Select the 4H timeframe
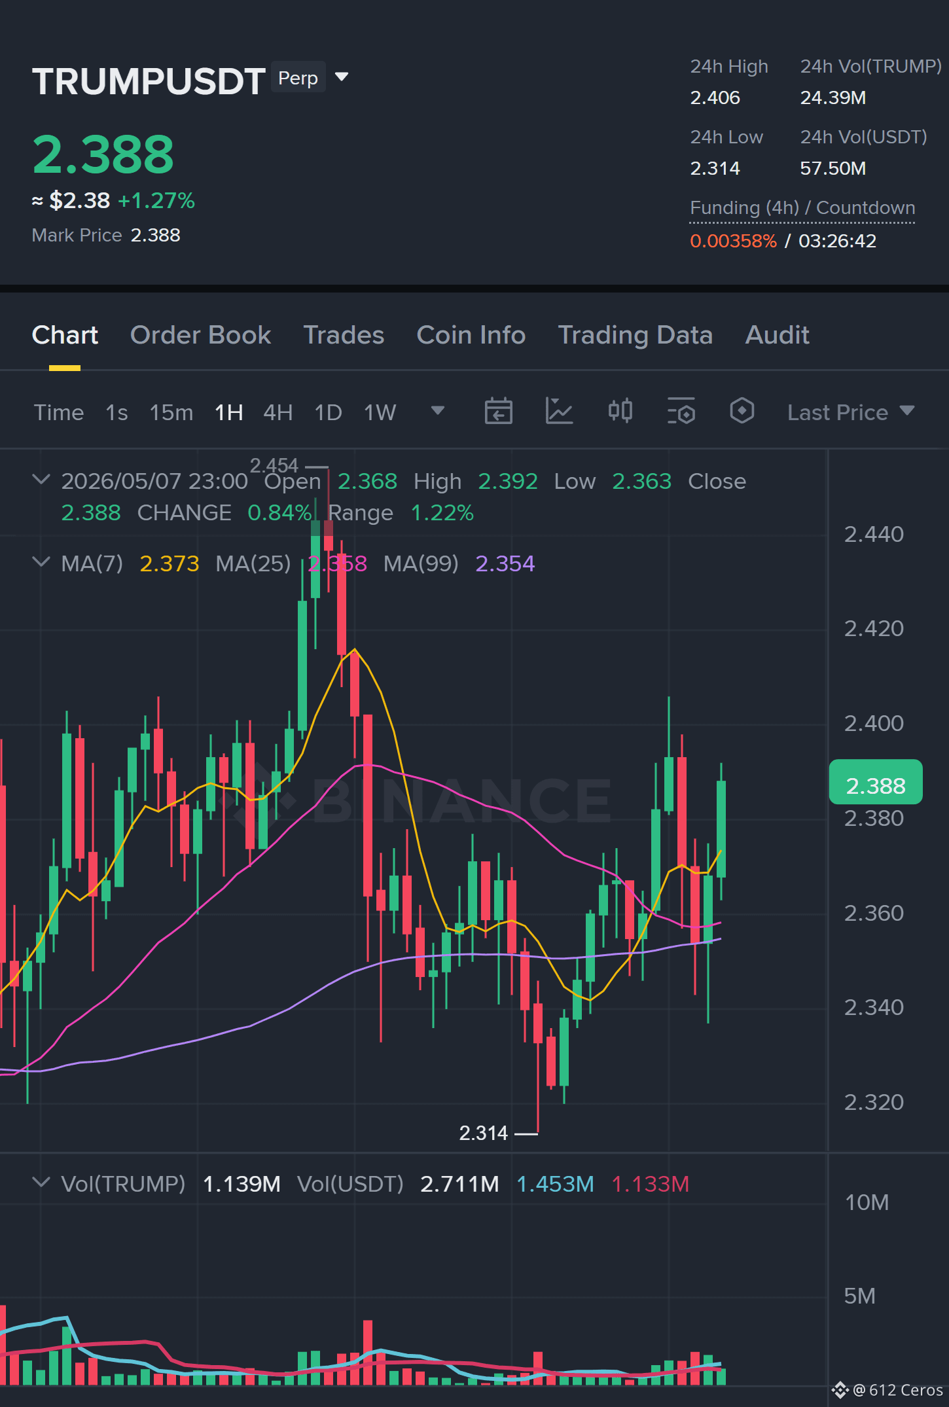The height and width of the screenshot is (1407, 949). 278,412
